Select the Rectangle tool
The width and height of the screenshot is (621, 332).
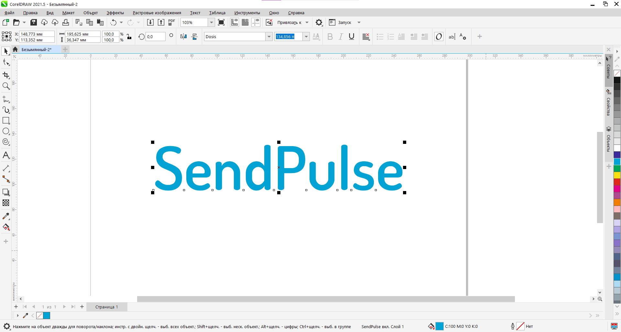(6, 120)
